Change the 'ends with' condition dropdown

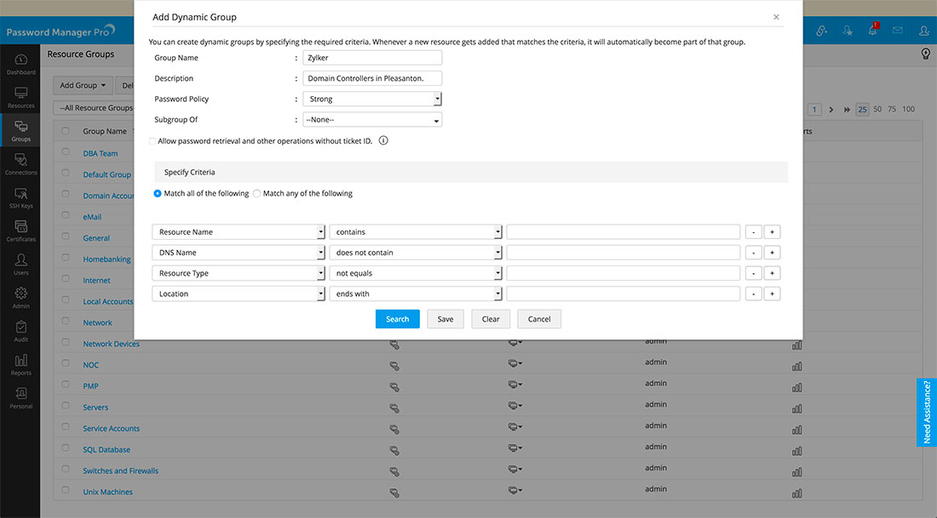coord(416,293)
